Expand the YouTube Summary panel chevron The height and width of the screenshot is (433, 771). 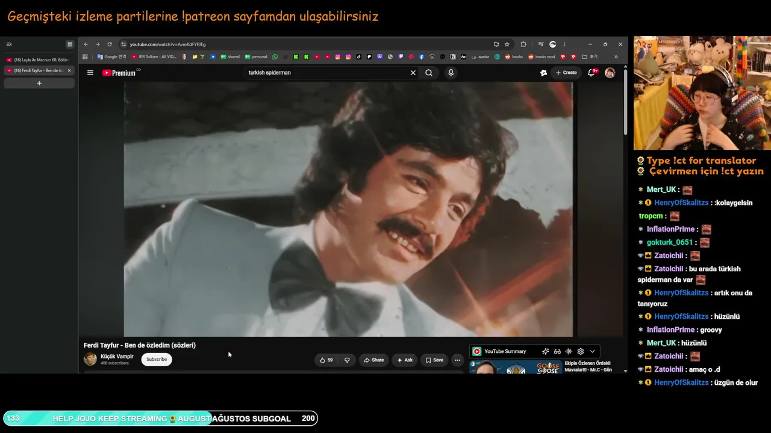pos(592,351)
